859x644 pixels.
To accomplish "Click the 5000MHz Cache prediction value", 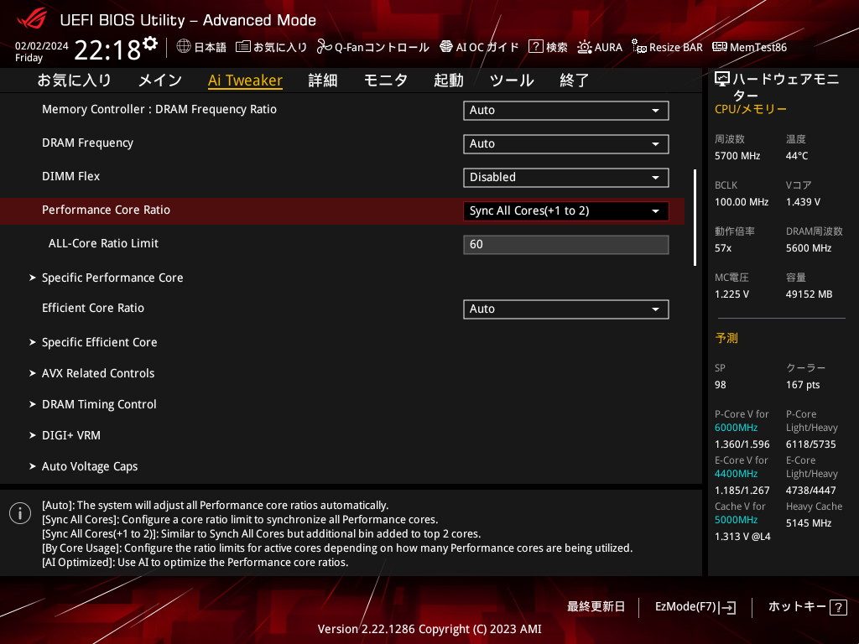I will click(x=736, y=520).
